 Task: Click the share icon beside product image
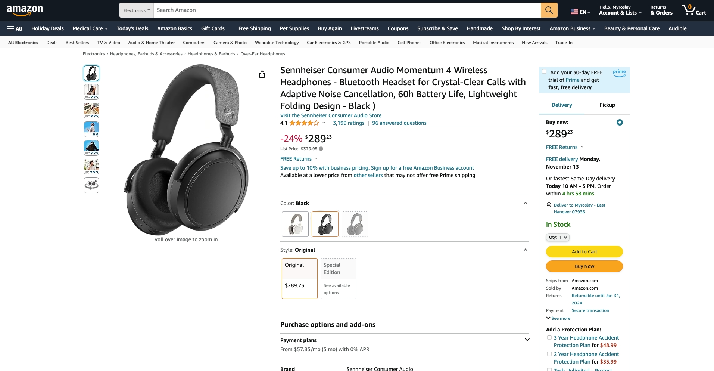point(262,74)
